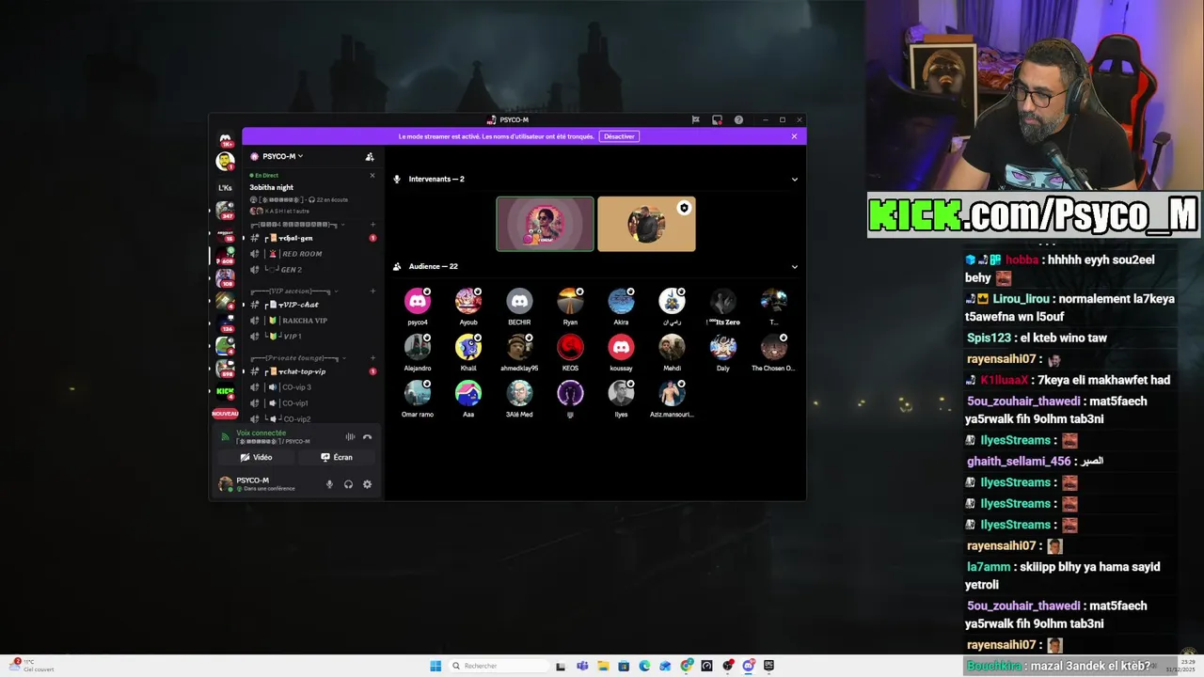The height and width of the screenshot is (677, 1204).
Task: Open the Discord help question mark icon
Action: tap(738, 120)
